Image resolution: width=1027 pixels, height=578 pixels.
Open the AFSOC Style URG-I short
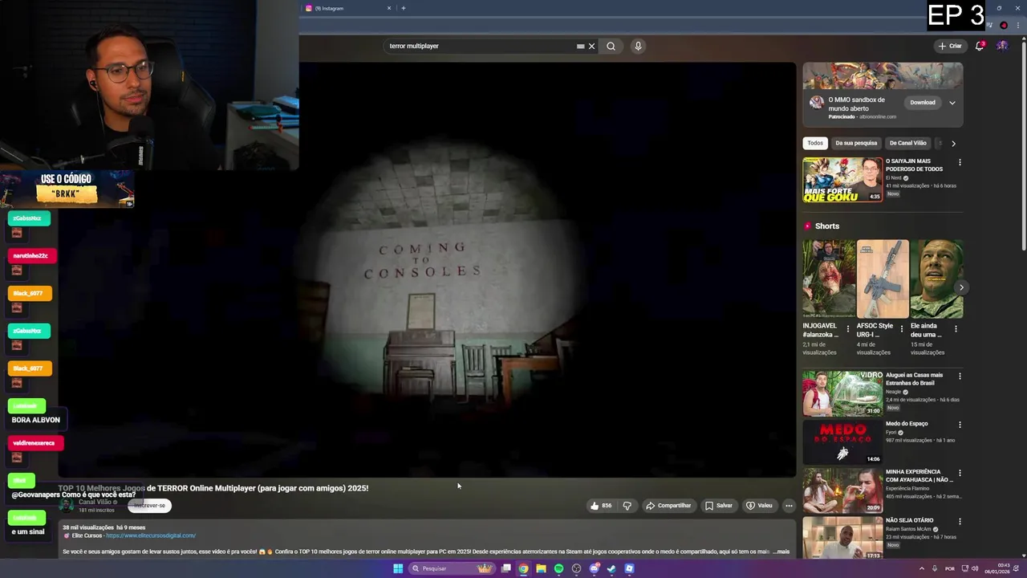pos(883,279)
